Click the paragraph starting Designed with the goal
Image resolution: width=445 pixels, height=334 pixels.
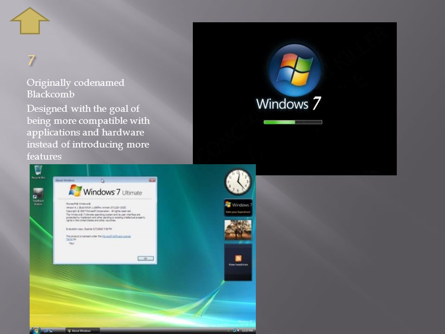[88, 132]
